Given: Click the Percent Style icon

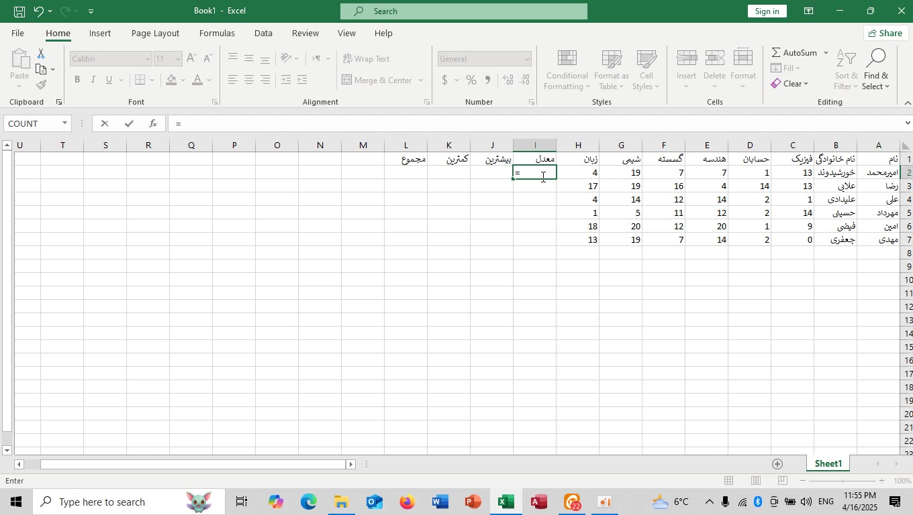Looking at the screenshot, I should click(x=471, y=80).
